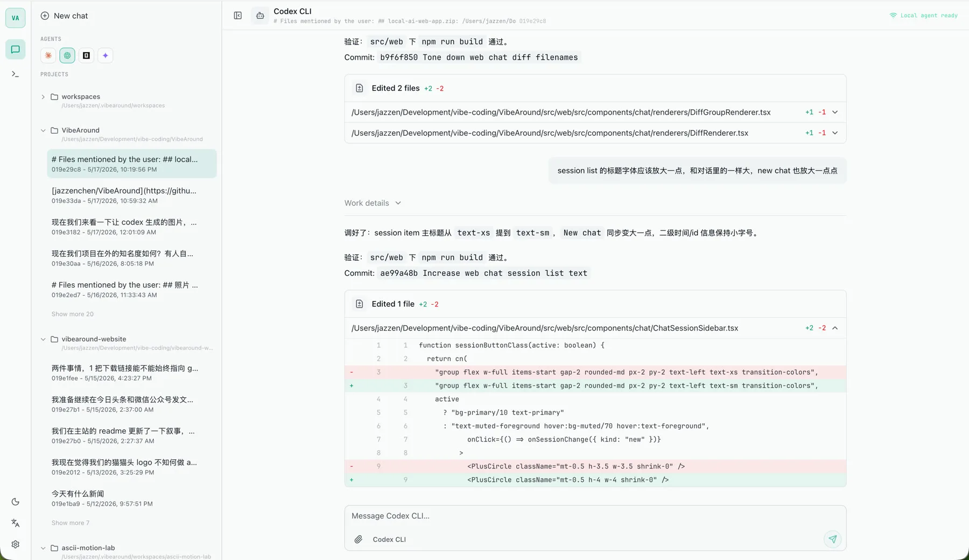Click the DiffRenderer.tsx file path
This screenshot has width=969, height=560.
pos(550,133)
